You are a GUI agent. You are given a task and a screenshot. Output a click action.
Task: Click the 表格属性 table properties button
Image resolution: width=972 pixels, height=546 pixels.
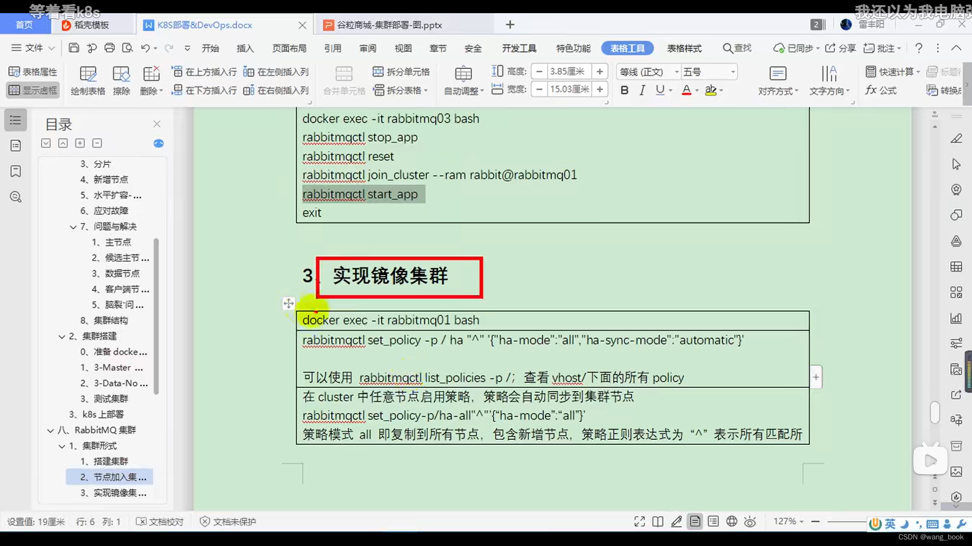(x=33, y=72)
